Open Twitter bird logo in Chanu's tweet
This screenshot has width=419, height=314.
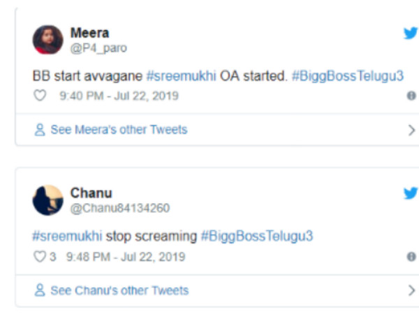[x=411, y=193]
